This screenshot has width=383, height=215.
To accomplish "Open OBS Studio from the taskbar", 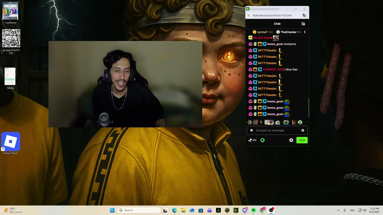I will point(271,210).
